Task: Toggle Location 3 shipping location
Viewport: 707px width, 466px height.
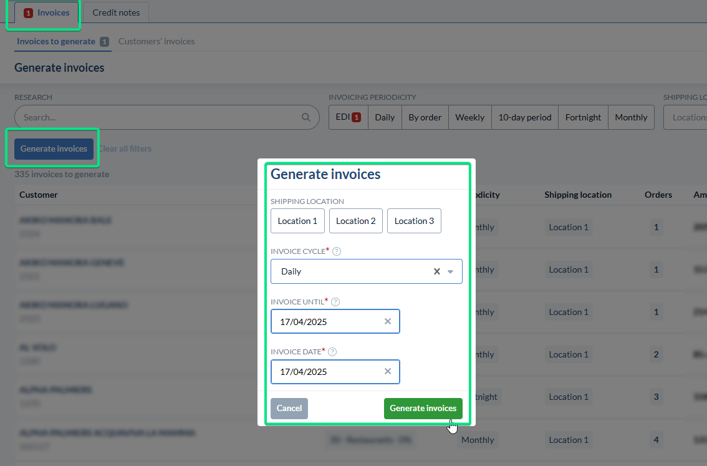Action: 414,221
